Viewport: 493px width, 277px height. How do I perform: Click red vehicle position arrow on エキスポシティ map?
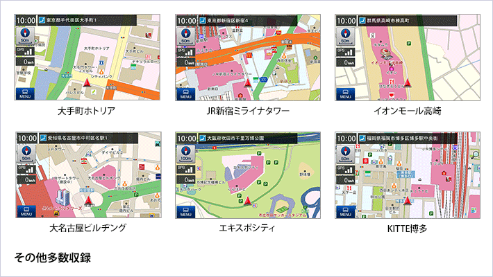pos(248,200)
